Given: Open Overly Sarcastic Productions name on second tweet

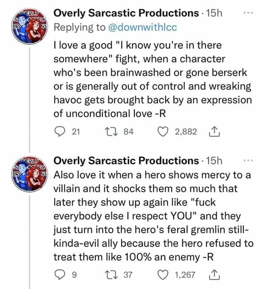Looking at the screenshot, I should point(126,161).
